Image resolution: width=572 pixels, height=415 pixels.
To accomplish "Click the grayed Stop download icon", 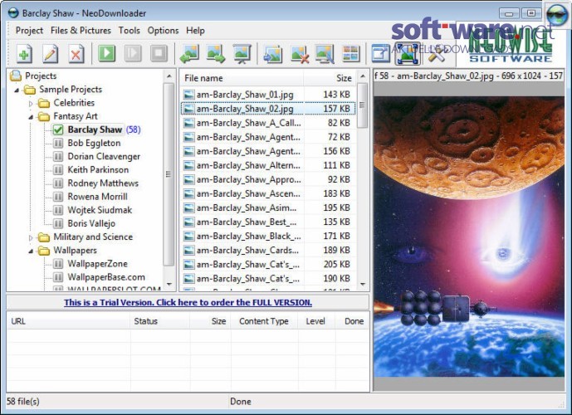I will tap(159, 53).
